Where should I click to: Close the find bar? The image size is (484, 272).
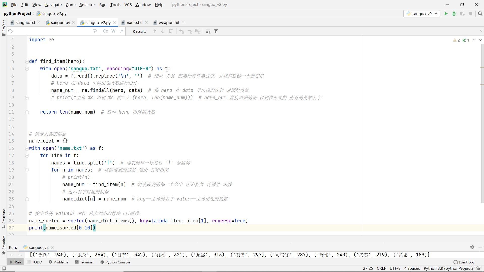pyautogui.click(x=481, y=31)
